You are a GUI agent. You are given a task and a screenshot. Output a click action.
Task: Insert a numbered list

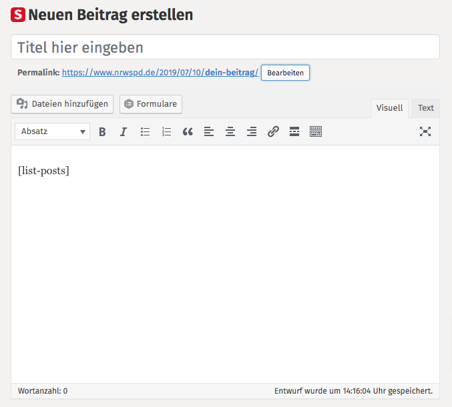coord(166,131)
